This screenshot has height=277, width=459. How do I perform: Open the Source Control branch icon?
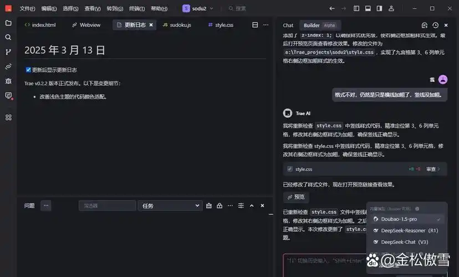8,52
